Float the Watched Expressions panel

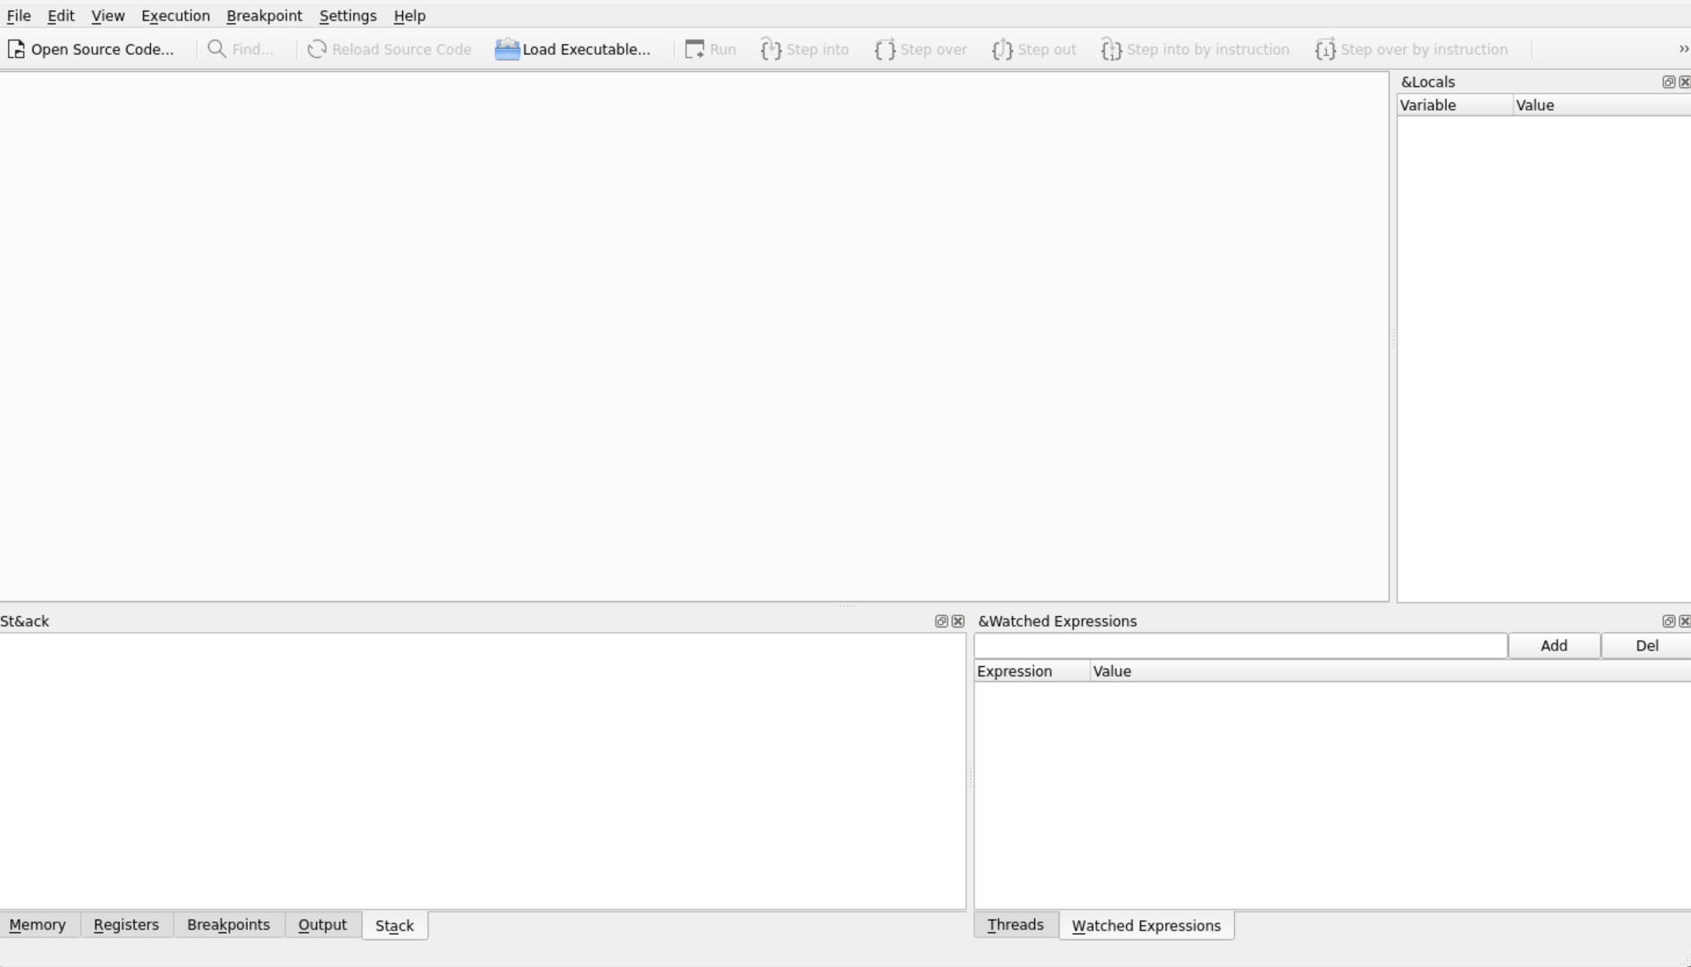click(x=1669, y=621)
